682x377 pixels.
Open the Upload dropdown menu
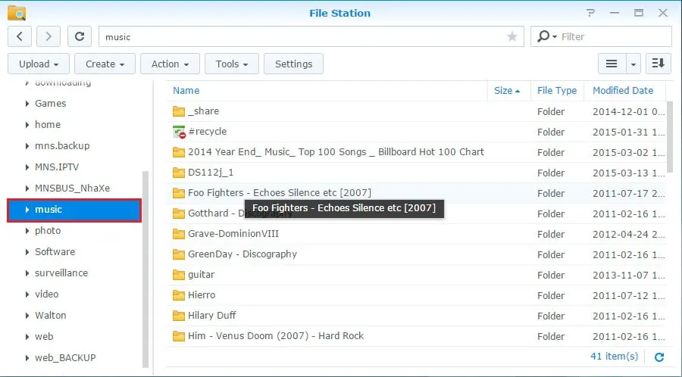coord(39,64)
